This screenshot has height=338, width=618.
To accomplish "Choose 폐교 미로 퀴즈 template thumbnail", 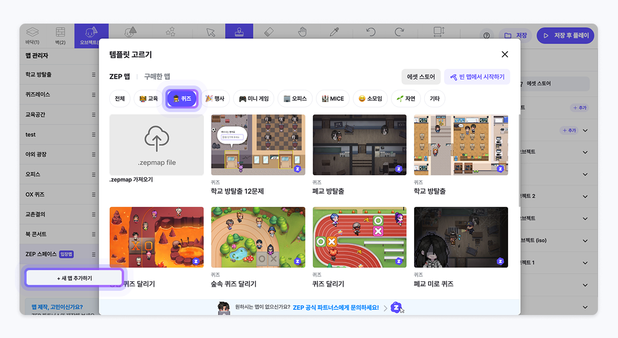I will [461, 237].
